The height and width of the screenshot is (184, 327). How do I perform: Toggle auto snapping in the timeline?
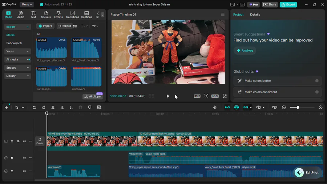237,107
